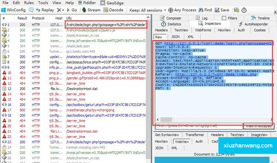Toggle Stream mode in the toolbar

91,10
